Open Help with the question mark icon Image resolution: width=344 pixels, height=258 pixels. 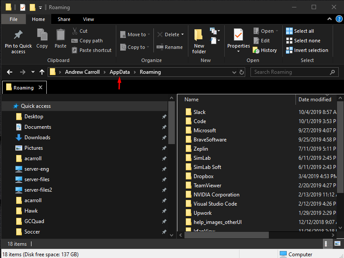339,19
